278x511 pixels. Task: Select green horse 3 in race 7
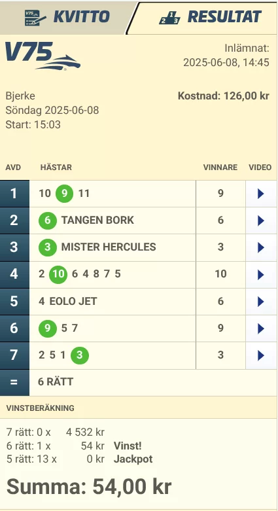pos(80,355)
